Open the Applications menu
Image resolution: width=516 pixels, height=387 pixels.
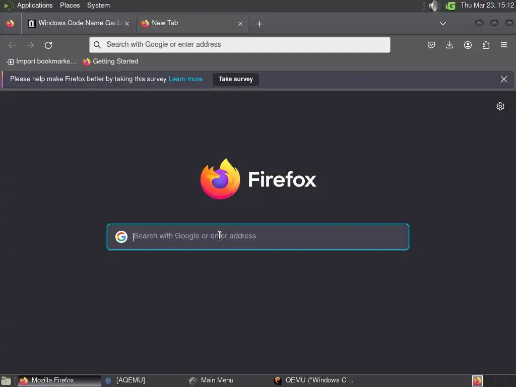pyautogui.click(x=35, y=5)
